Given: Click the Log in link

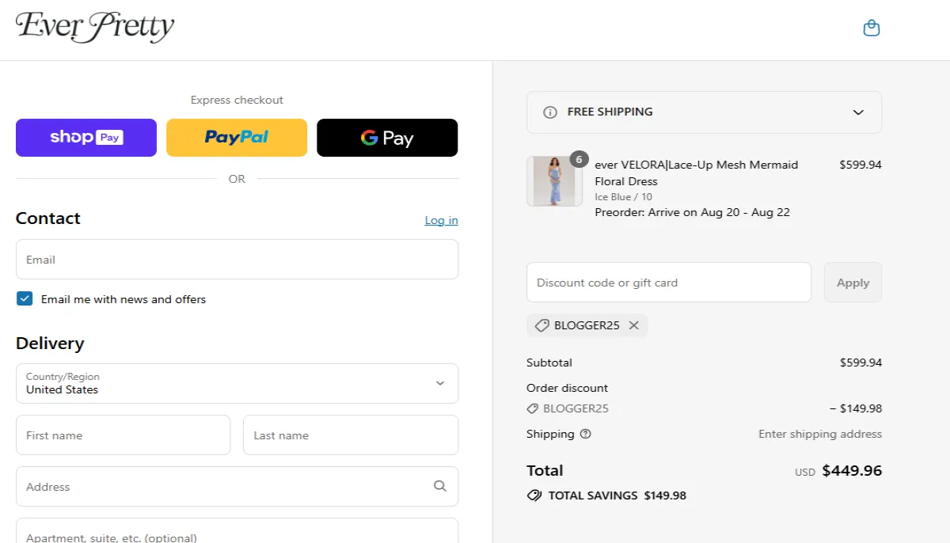Looking at the screenshot, I should coord(441,220).
